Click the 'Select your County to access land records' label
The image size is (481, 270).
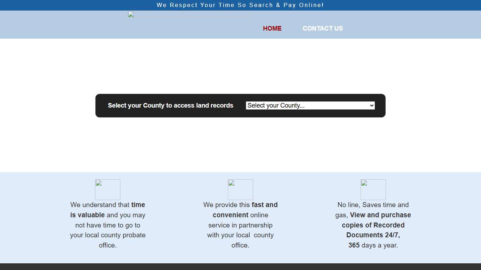(170, 105)
